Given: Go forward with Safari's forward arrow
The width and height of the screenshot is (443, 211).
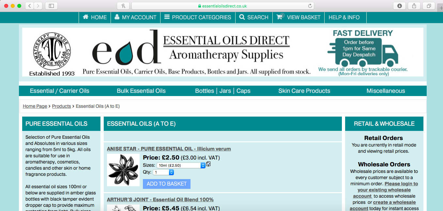Looking at the screenshot, I should (x=38, y=6).
